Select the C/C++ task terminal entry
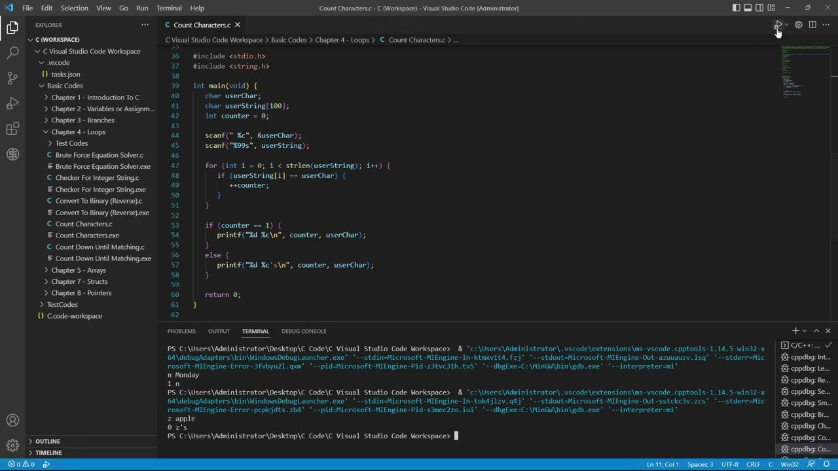Viewport: 838px width, 471px height. [805, 345]
